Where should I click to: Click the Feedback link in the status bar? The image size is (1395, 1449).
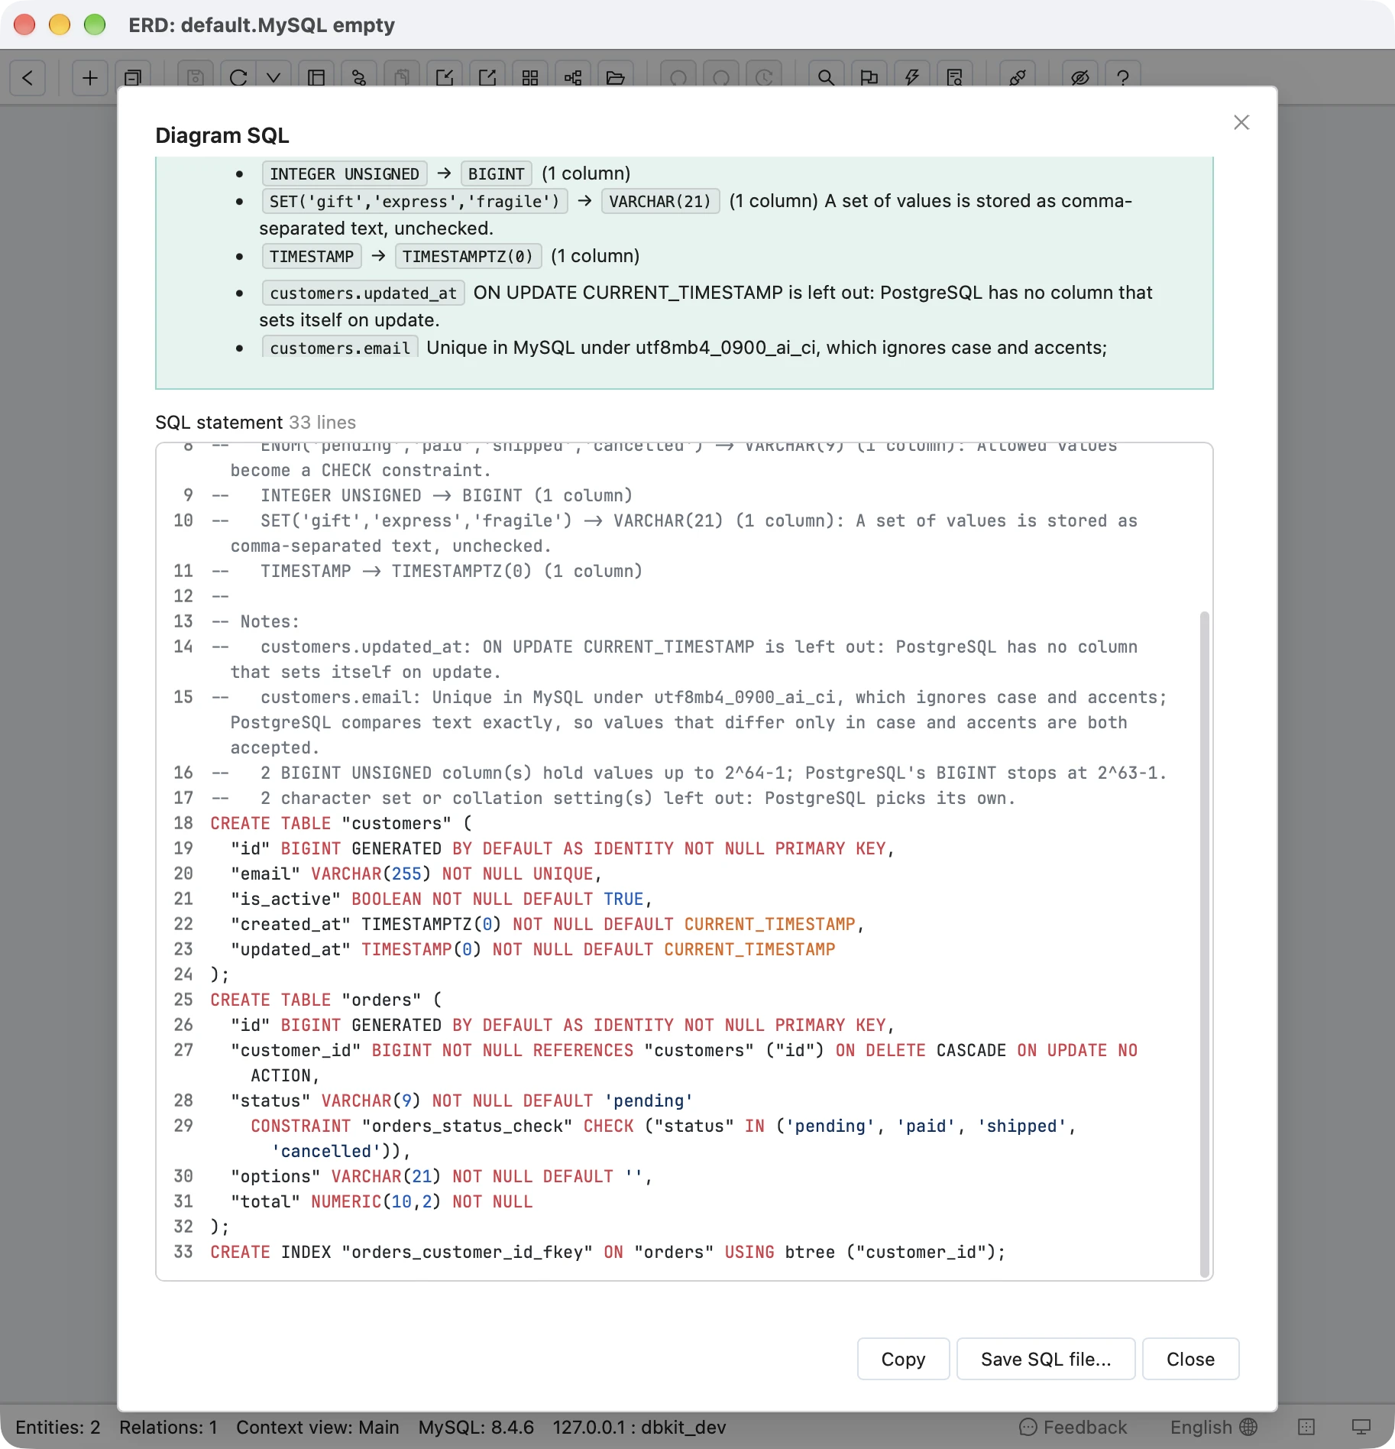1073,1427
